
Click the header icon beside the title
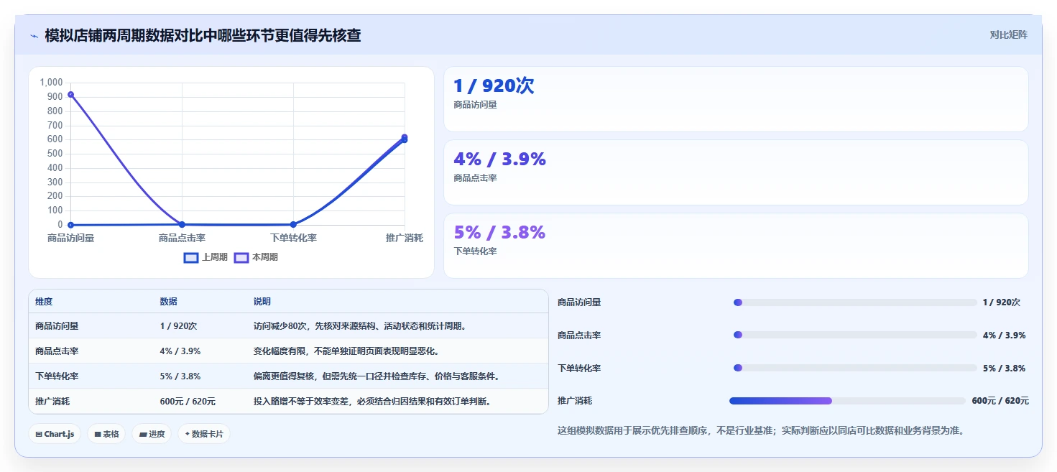(34, 35)
